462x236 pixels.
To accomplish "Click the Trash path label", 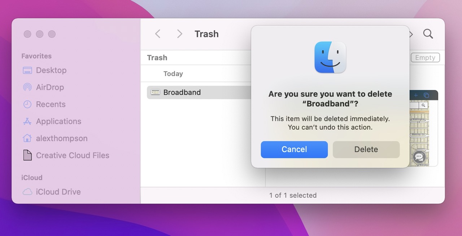I will tap(157, 58).
